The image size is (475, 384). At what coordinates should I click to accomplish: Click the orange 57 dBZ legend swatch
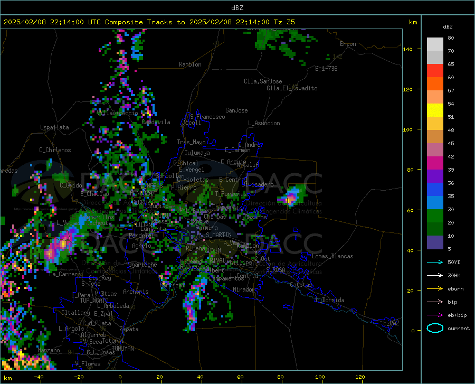coord(435,84)
